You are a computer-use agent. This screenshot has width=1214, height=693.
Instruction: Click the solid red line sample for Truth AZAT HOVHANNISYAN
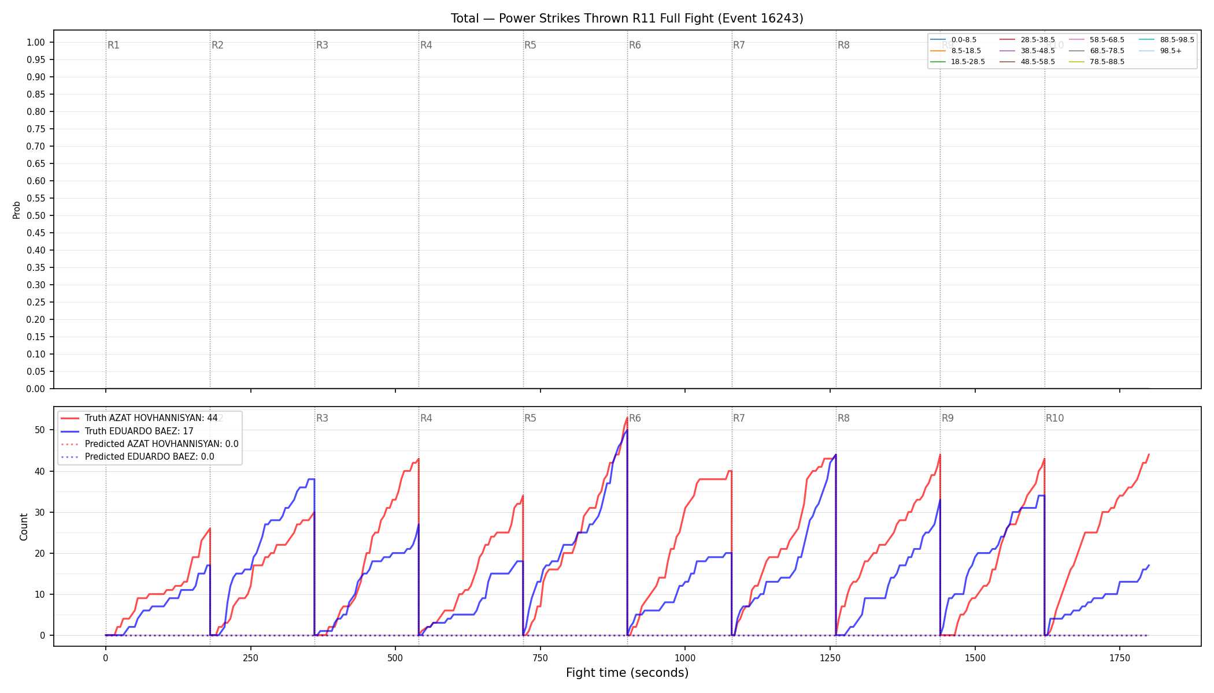click(x=70, y=418)
